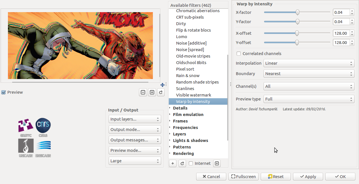Zoom in the preview image
359x184 pixels.
tap(152, 92)
